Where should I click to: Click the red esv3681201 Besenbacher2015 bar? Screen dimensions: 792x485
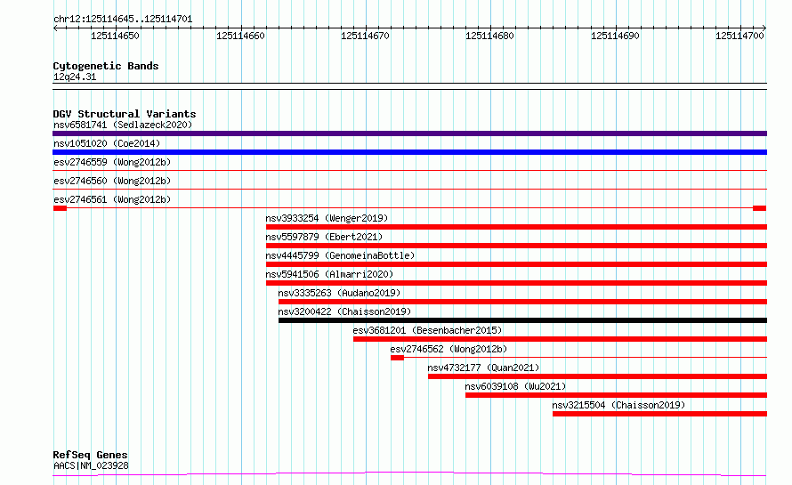560,339
